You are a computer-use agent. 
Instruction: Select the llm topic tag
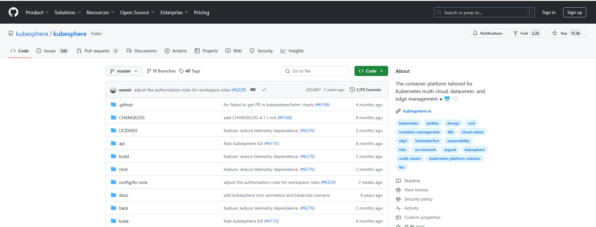(x=402, y=167)
